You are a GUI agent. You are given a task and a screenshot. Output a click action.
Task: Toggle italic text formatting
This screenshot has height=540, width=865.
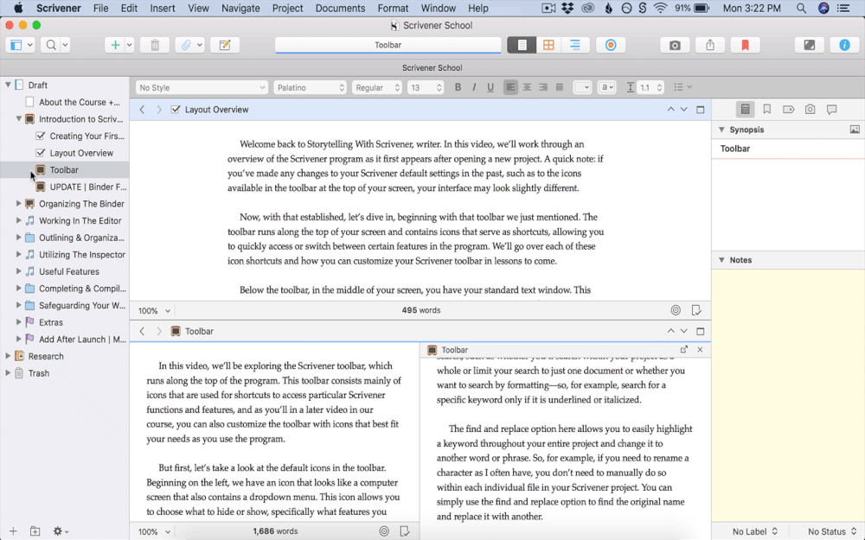tap(474, 87)
